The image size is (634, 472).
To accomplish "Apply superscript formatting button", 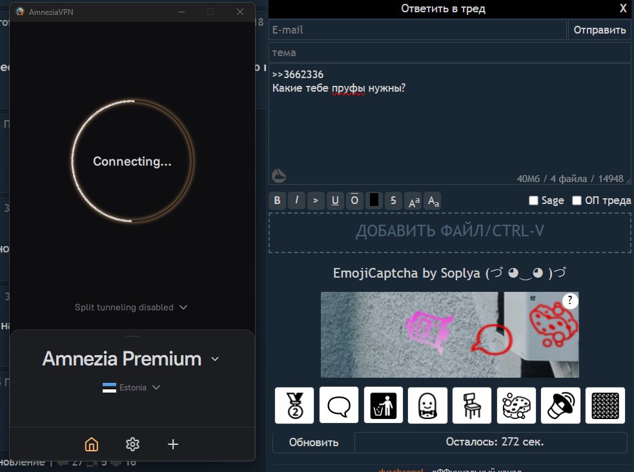I will point(414,201).
